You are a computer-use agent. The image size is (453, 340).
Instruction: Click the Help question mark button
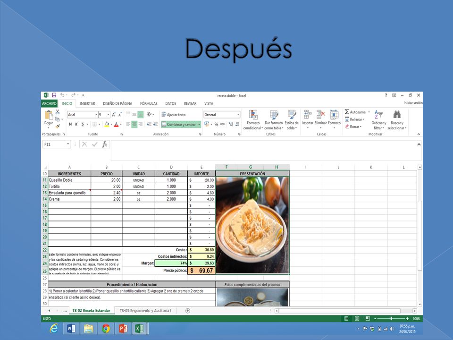[386, 95]
